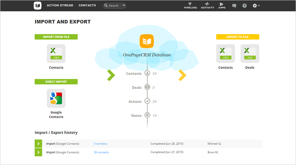Open the Apps page
This screenshot has height=165, width=296.
point(222,6)
